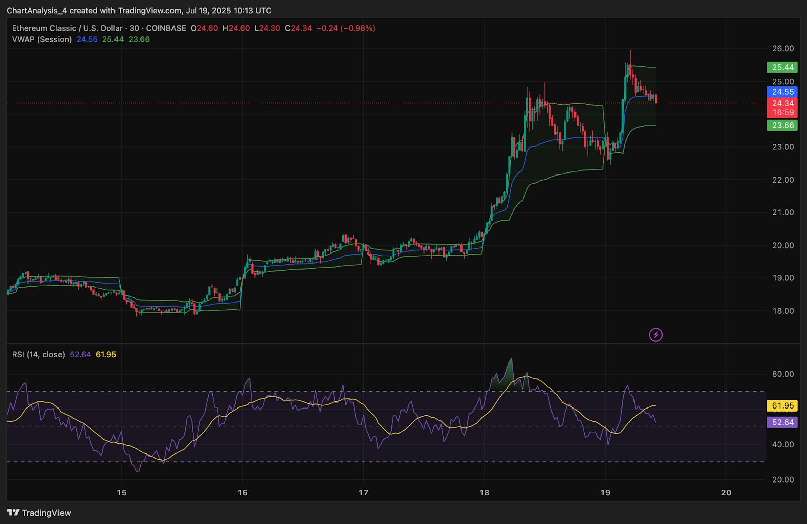Click the VWAP (Session) indicator label
The image size is (807, 524).
click(42, 39)
